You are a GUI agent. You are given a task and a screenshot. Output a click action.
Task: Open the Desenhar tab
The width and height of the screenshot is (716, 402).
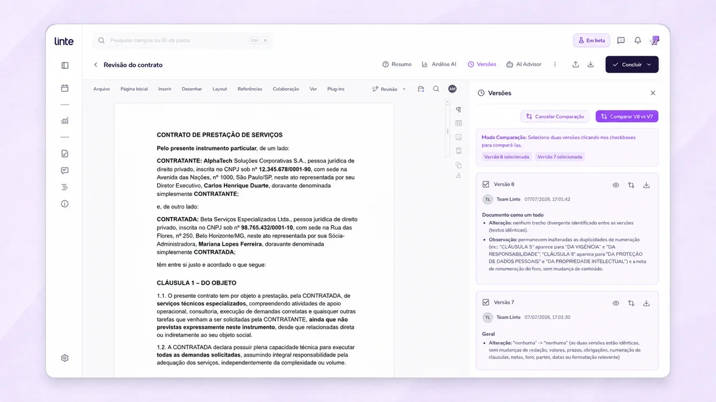pyautogui.click(x=191, y=89)
